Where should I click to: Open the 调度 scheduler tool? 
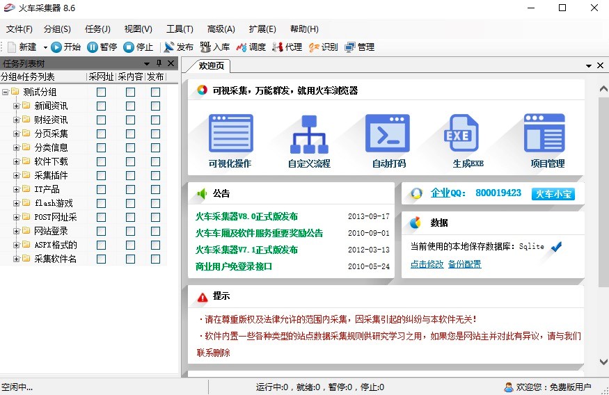coord(251,47)
